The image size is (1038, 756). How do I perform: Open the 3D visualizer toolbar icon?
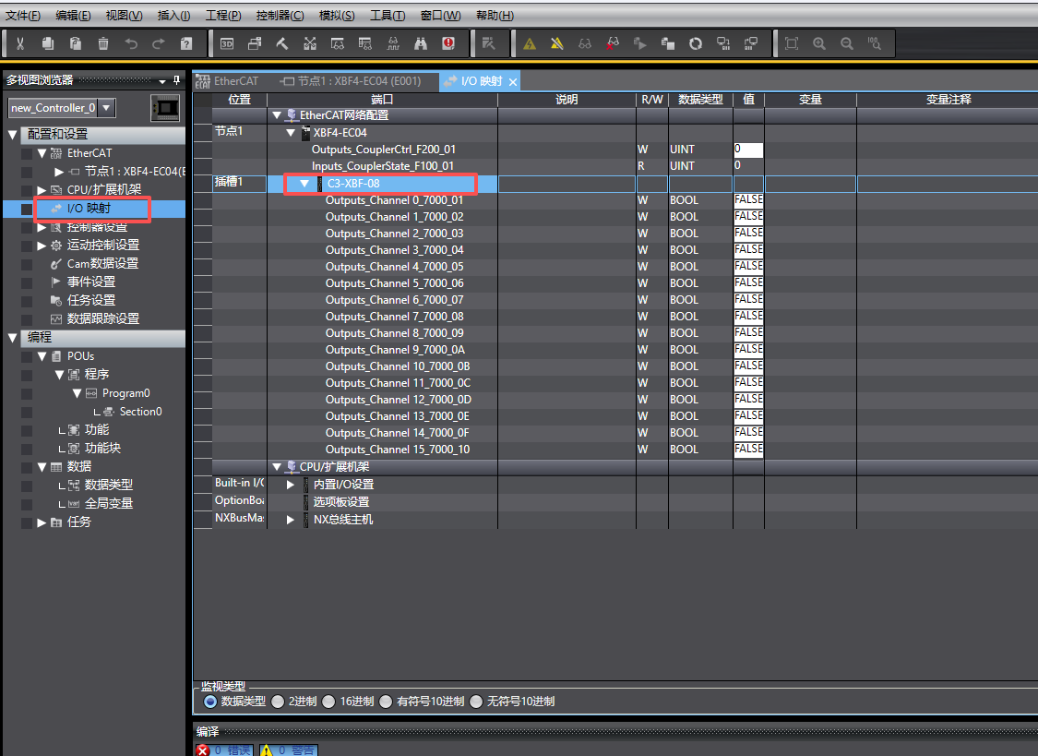pos(227,43)
